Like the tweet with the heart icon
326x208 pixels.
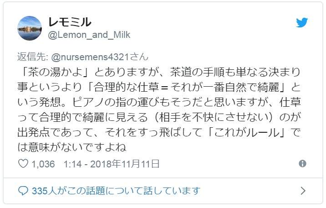coord(22,163)
